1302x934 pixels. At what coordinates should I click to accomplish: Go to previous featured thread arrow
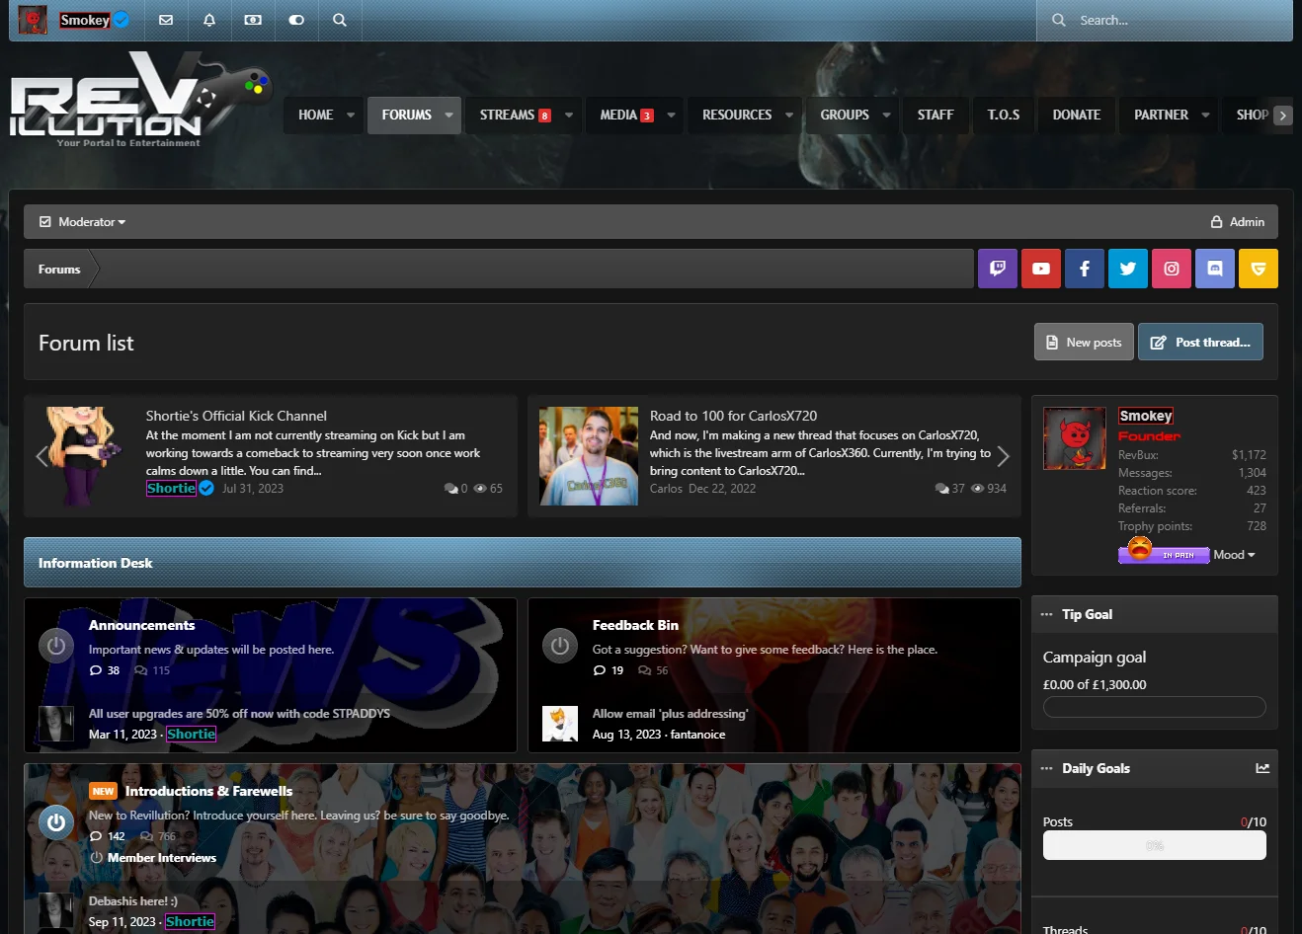[41, 456]
